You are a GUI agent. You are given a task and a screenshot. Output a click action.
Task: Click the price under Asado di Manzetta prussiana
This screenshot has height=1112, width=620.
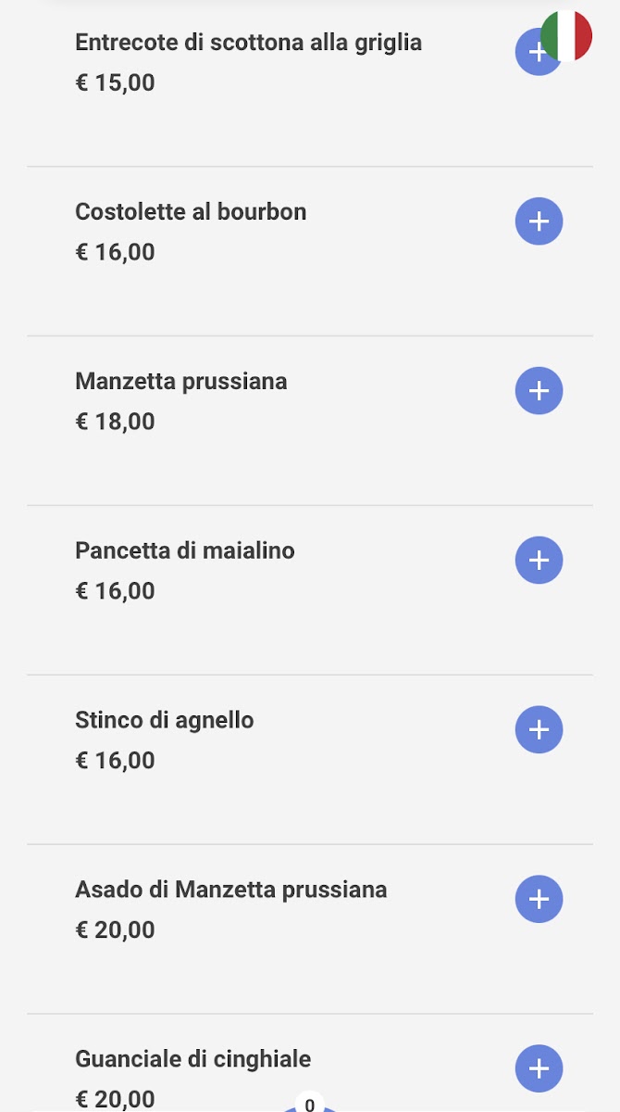[x=116, y=930]
